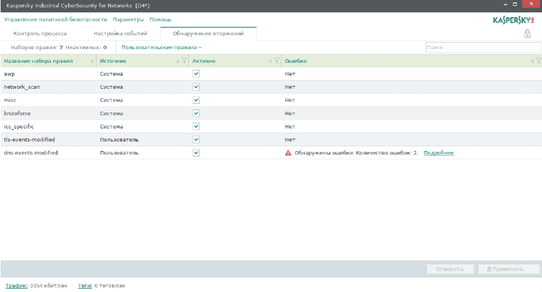542x292 pixels.
Task: Open the filter for the Ошибки column
Action: [538, 61]
